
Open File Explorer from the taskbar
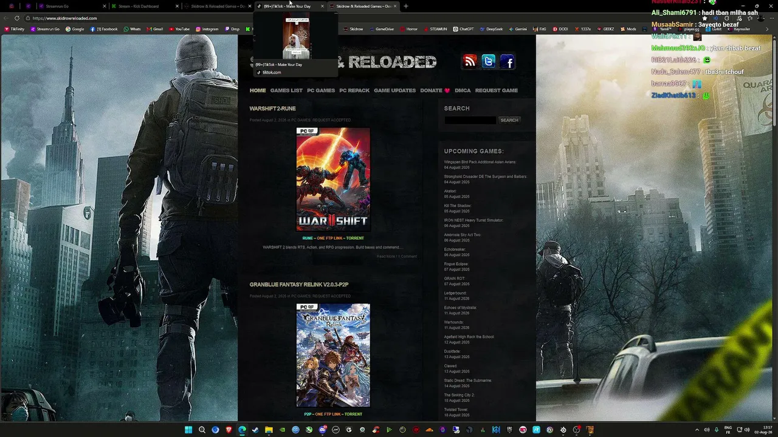point(269,430)
